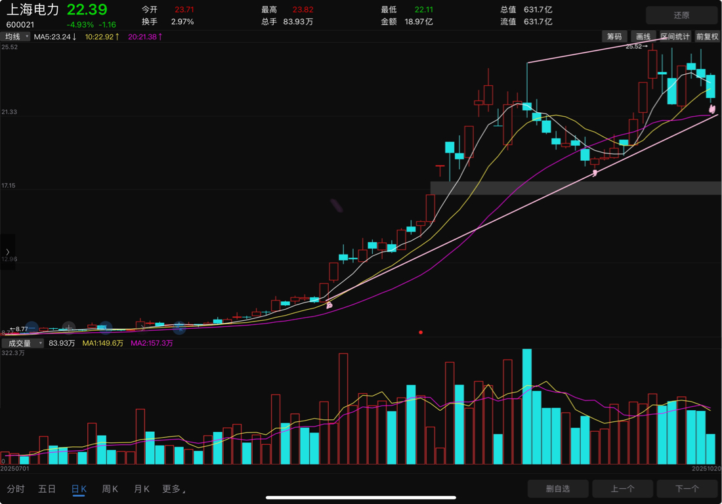
Task: Click the end date label 20251020
Action: pyautogui.click(x=706, y=468)
